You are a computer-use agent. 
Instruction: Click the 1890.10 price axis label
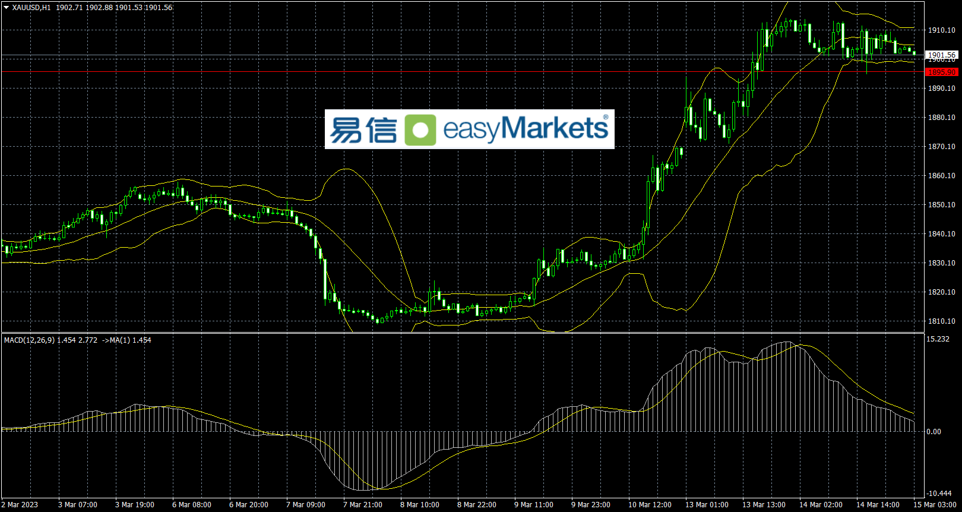[x=942, y=89]
